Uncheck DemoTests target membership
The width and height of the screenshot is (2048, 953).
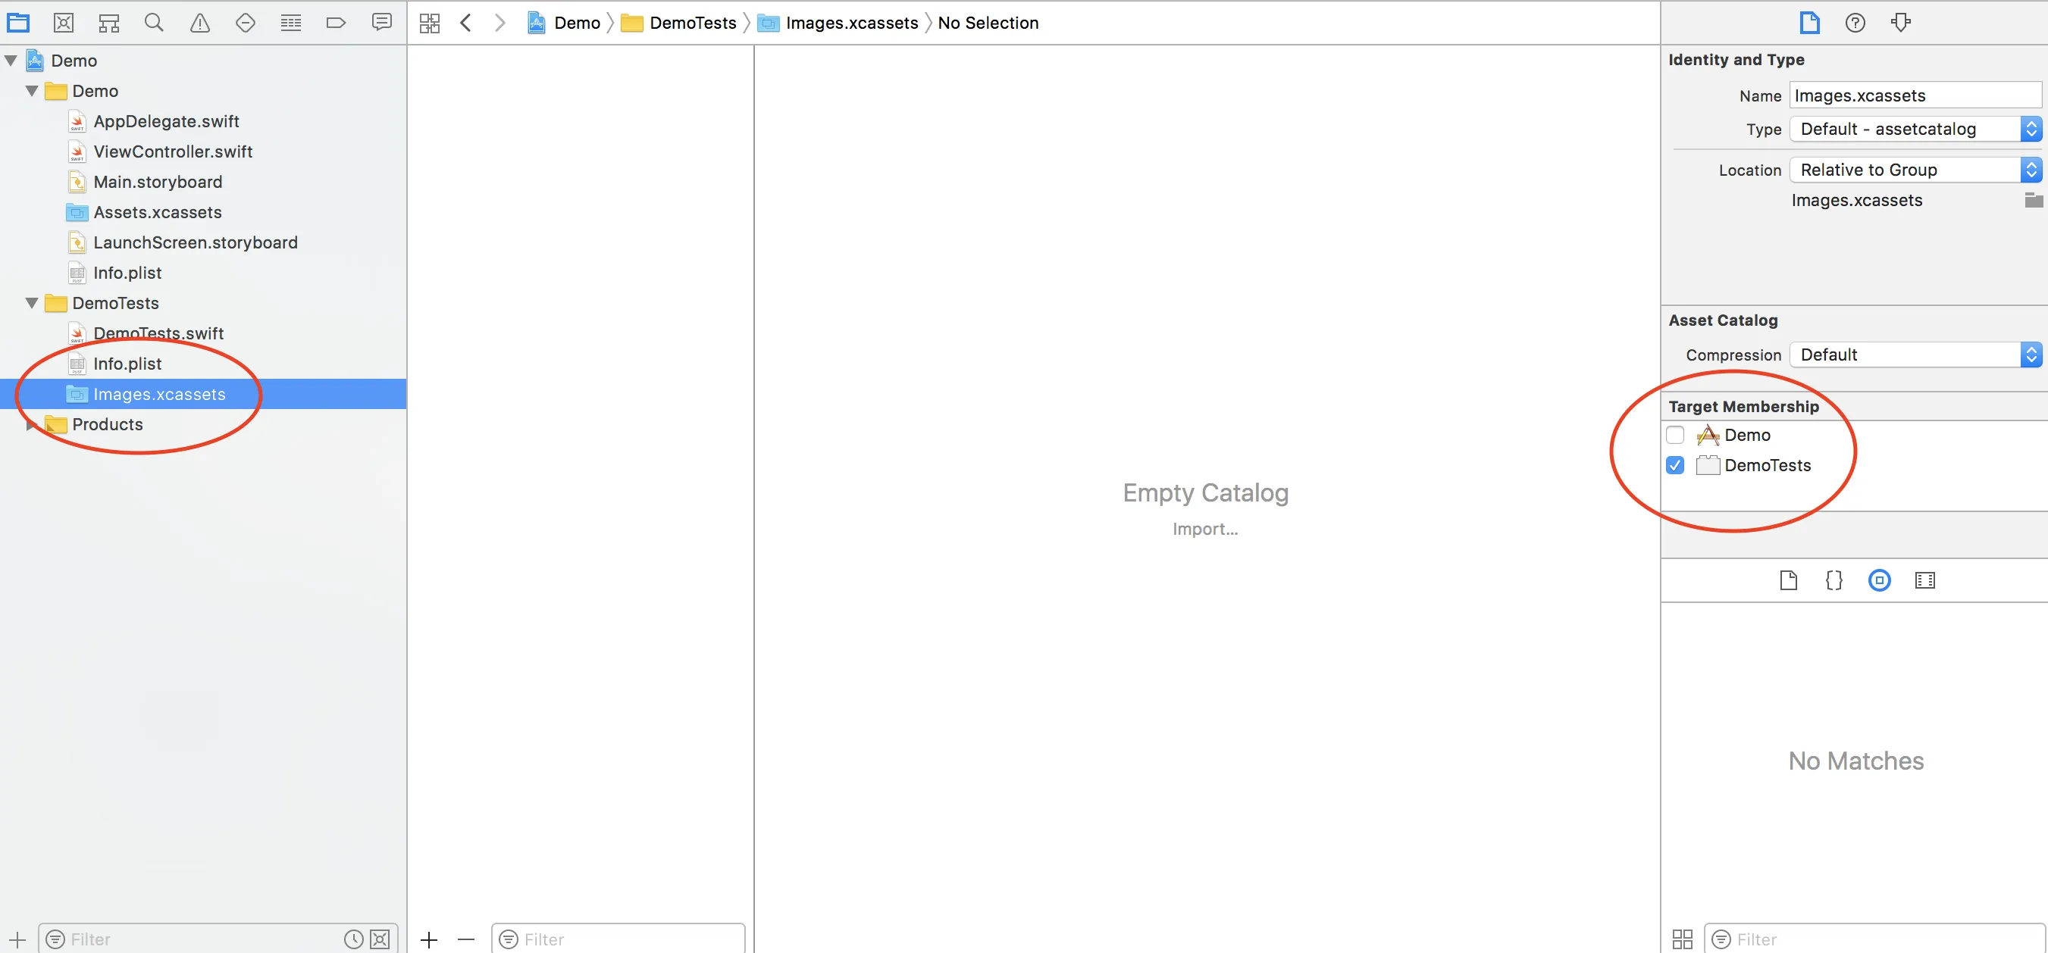point(1674,465)
